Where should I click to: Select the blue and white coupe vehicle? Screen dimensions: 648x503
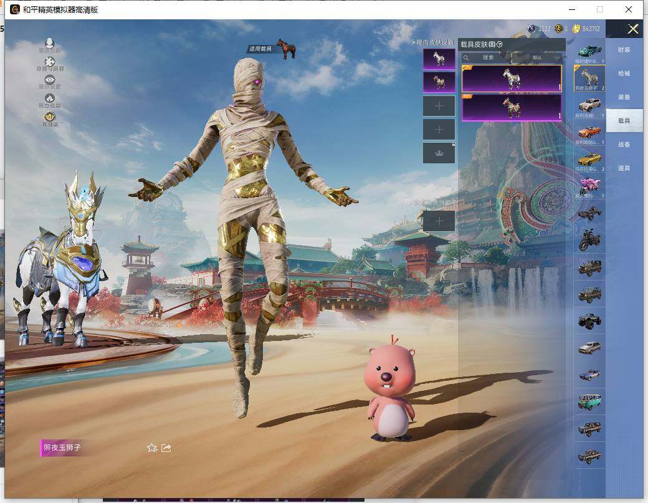pos(589,375)
